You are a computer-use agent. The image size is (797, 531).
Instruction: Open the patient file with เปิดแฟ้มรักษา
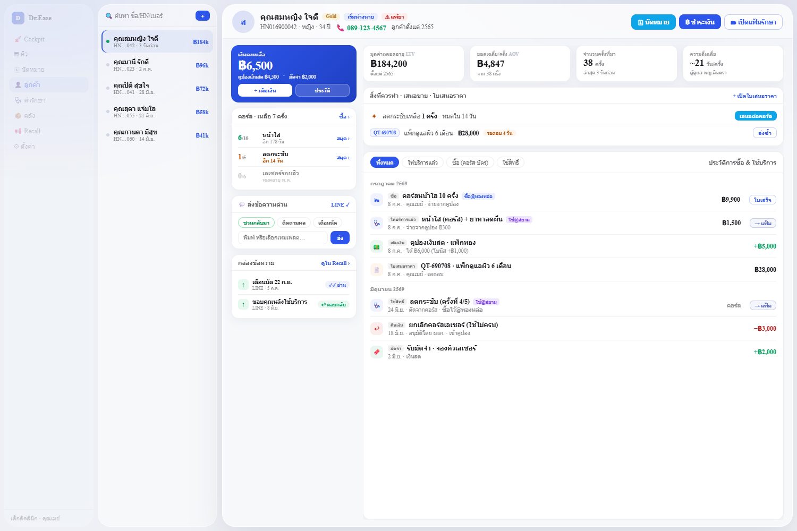(753, 22)
